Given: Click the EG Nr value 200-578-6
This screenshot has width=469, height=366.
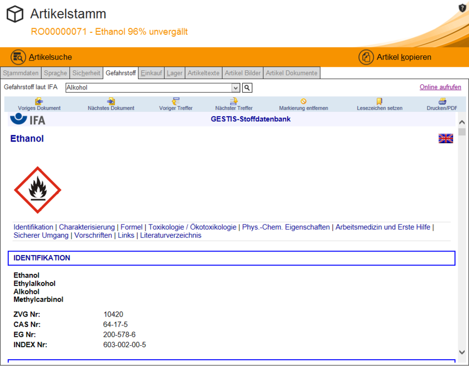Looking at the screenshot, I should click(x=119, y=335).
